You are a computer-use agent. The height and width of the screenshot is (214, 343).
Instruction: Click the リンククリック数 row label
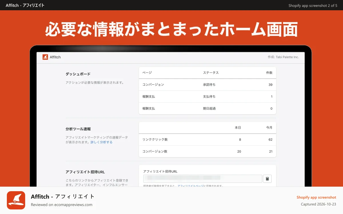click(x=155, y=140)
